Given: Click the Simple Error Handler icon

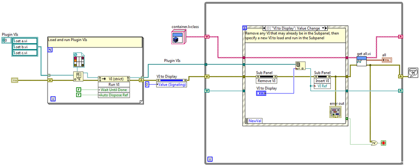Looking at the screenshot, I should click(x=412, y=73).
